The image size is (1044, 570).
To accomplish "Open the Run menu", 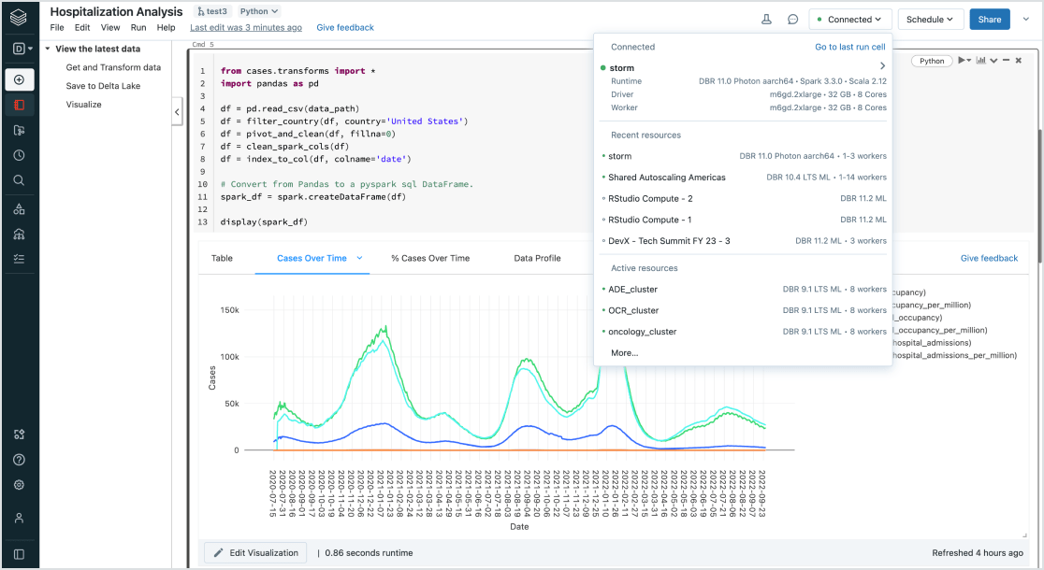I will pyautogui.click(x=138, y=28).
